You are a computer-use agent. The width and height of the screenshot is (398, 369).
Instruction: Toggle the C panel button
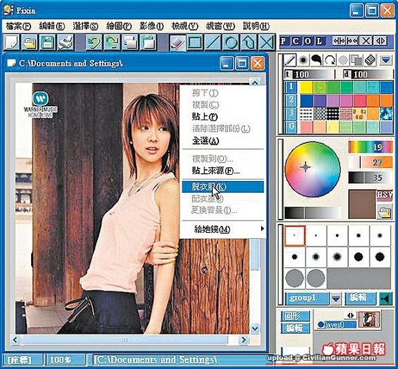click(296, 41)
